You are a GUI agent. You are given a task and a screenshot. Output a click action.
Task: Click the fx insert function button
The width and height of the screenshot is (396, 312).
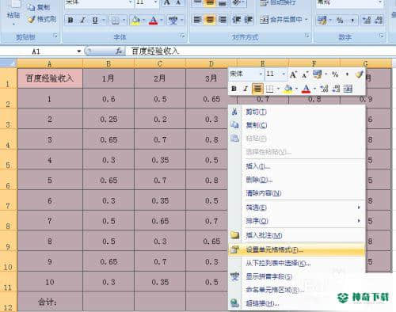tap(119, 51)
